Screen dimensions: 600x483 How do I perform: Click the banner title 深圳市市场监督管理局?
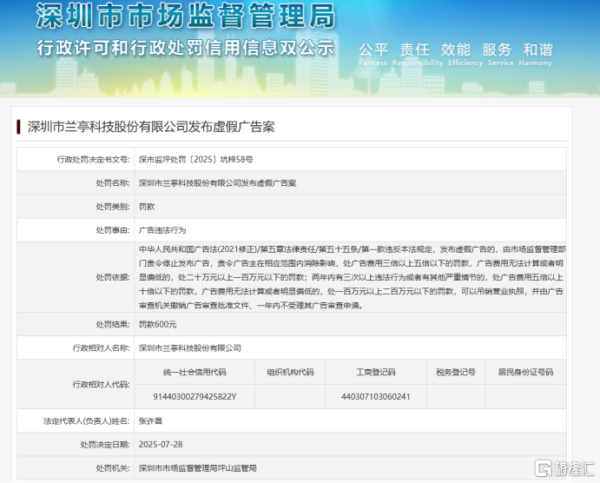coord(186,17)
